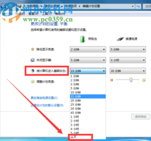
Task: Open the plugged-in sleep dropdown showing 30 分钟
Action: 128,71
